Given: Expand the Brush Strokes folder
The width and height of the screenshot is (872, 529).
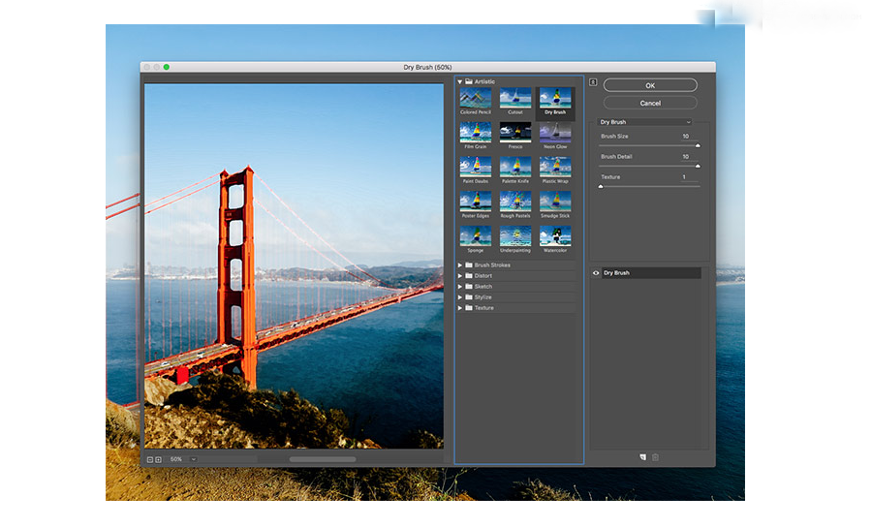Looking at the screenshot, I should point(460,264).
